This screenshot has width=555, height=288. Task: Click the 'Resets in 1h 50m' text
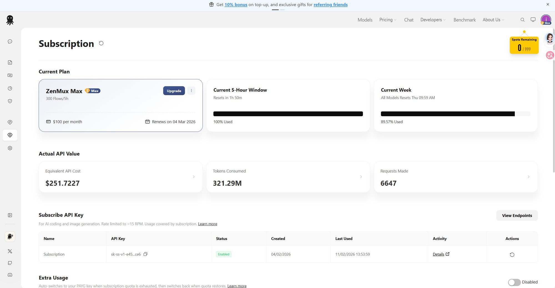click(x=228, y=98)
